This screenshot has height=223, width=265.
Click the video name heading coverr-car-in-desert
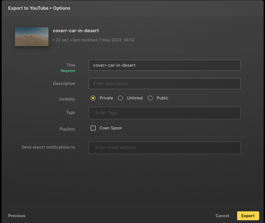click(76, 31)
